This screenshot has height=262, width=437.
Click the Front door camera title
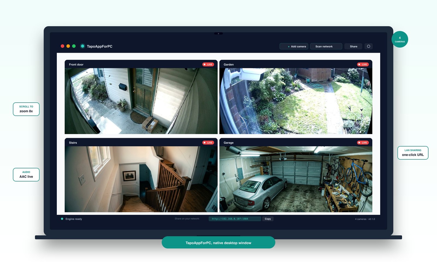pyautogui.click(x=76, y=65)
